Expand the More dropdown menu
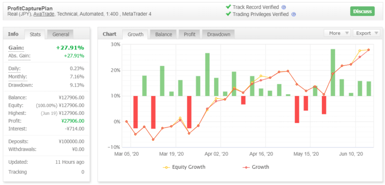This screenshot has width=385, height=185. tap(337, 33)
